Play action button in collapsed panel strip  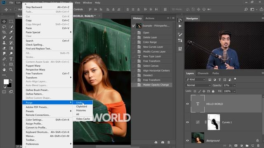click(180, 26)
